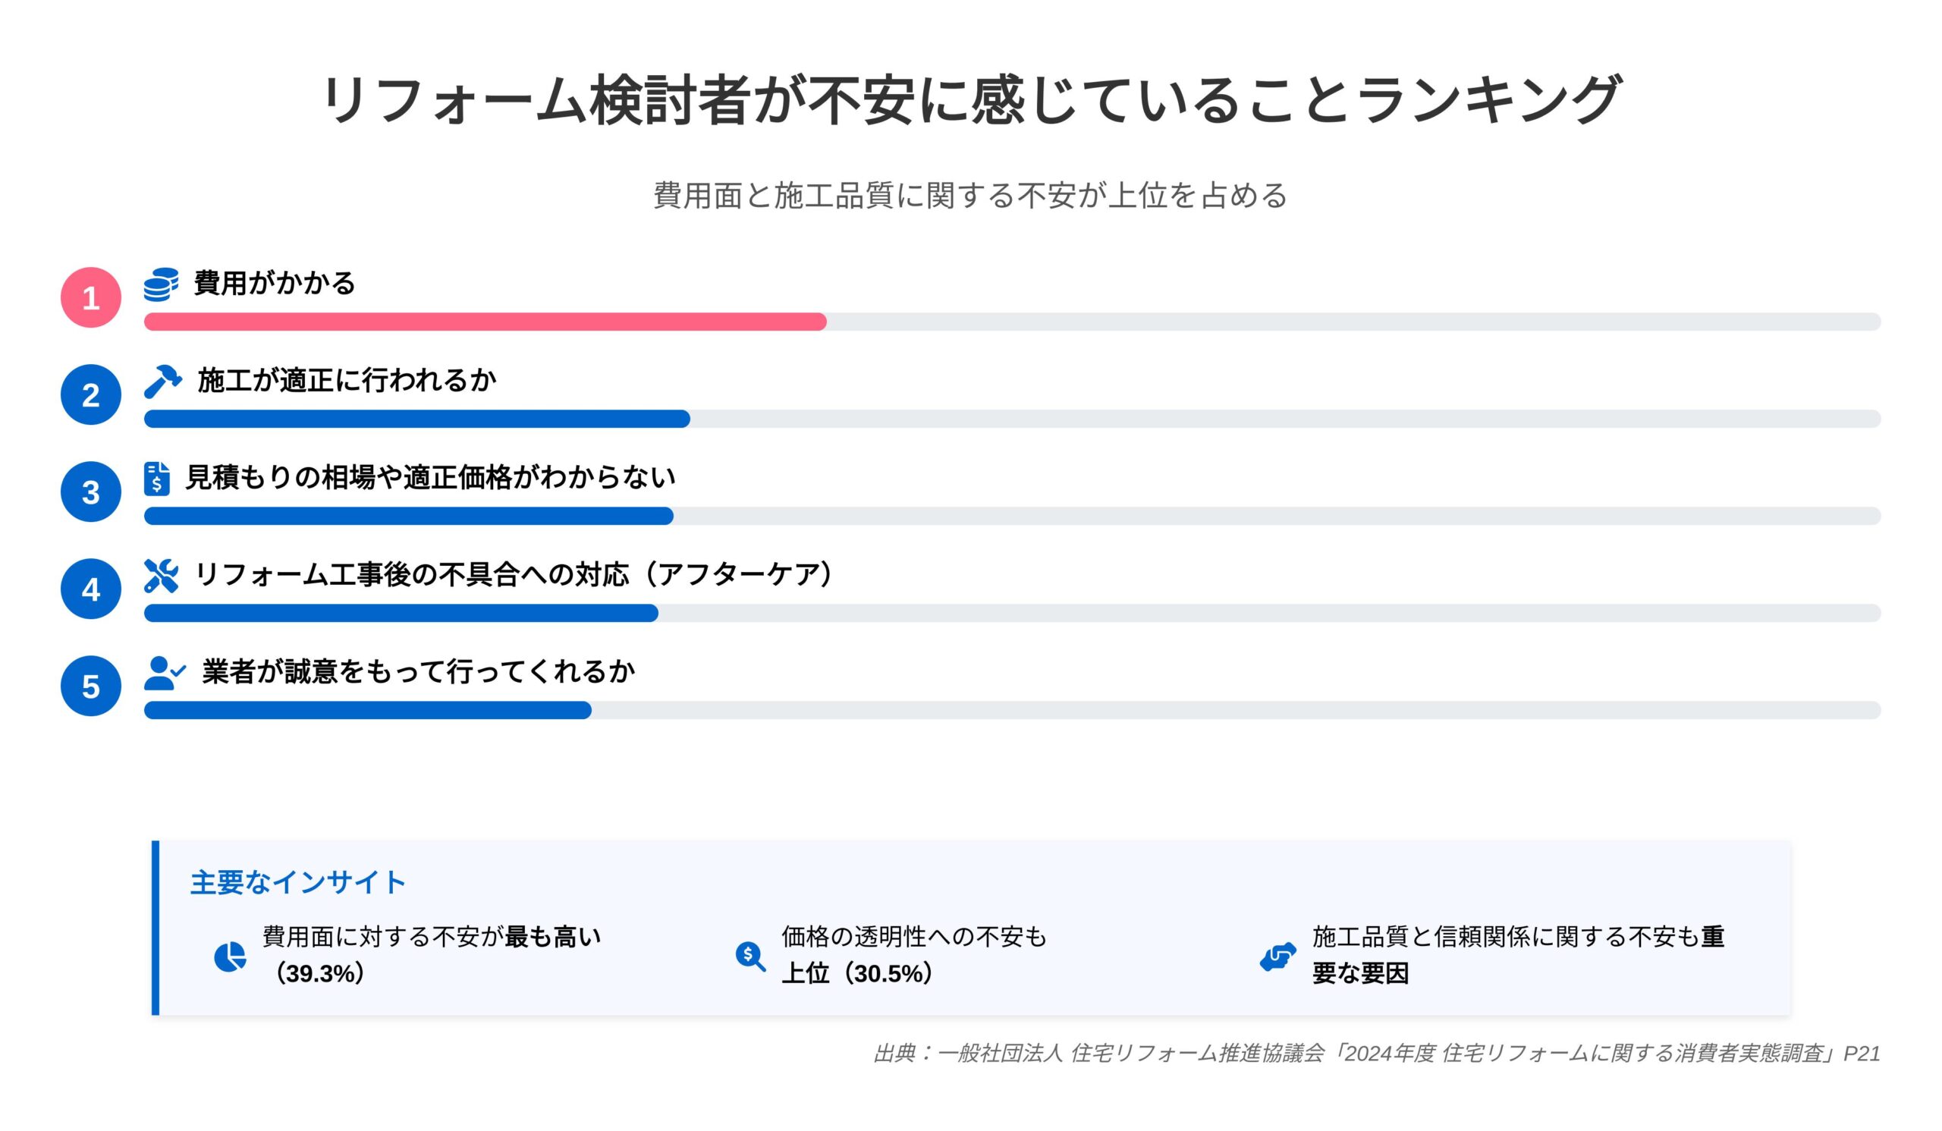Click the invoice dollar document icon

tap(156, 479)
